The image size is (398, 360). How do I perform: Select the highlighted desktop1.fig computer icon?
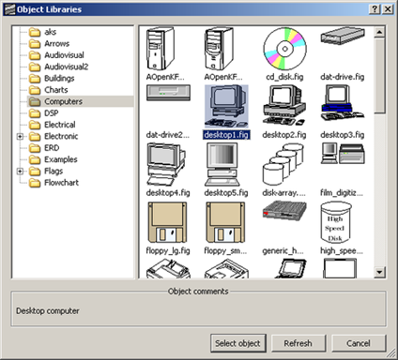[226, 106]
